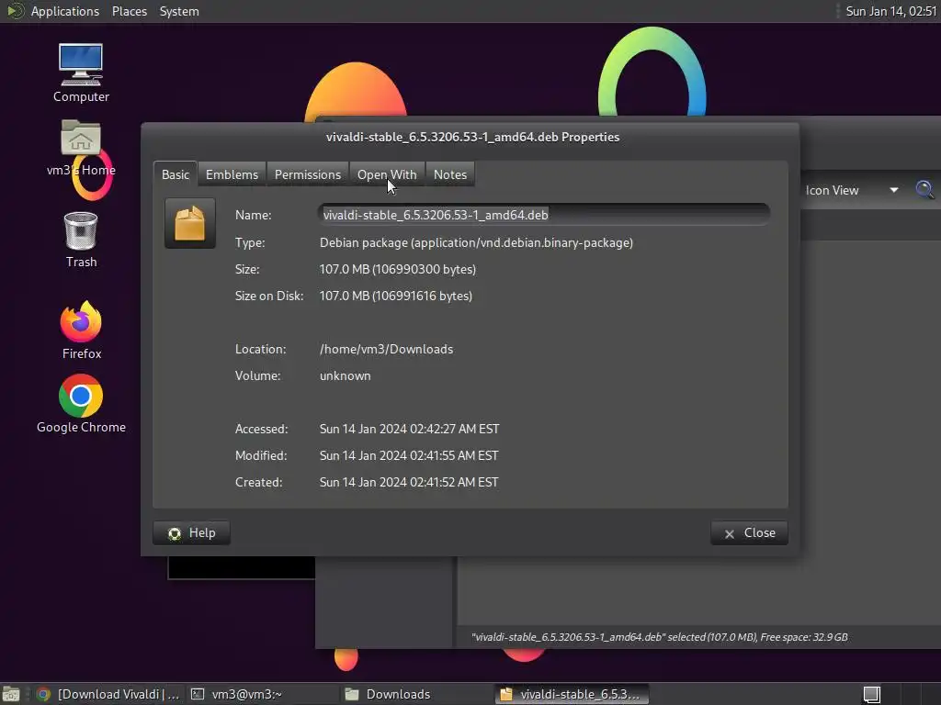Click Size on Disk value 106991616 bytes
The height and width of the screenshot is (705, 941).
point(395,296)
